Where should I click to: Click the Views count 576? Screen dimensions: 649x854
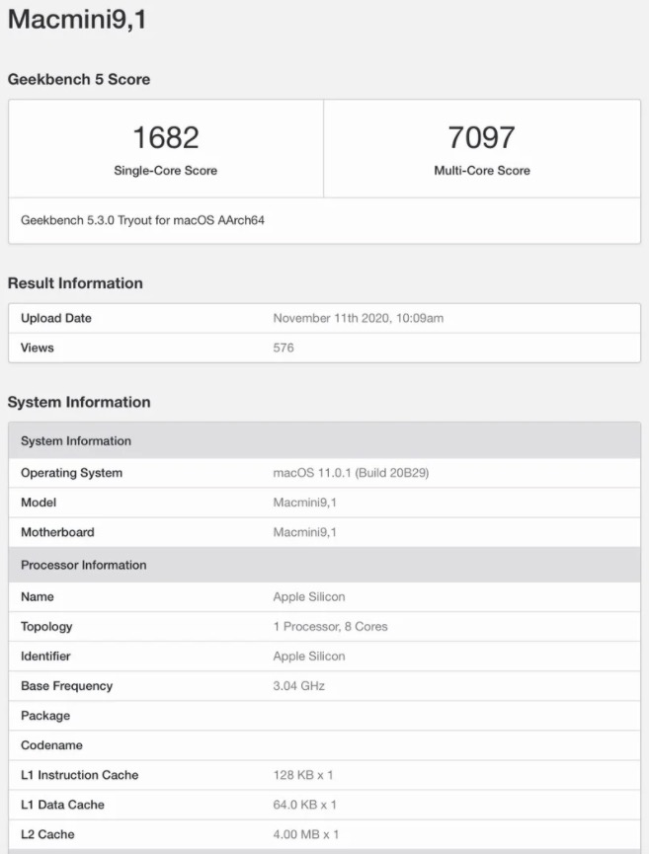click(x=284, y=348)
